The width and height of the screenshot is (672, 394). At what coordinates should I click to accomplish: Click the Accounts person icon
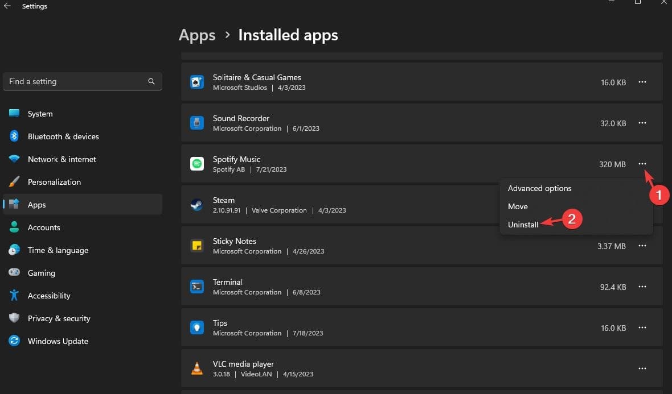pos(14,227)
